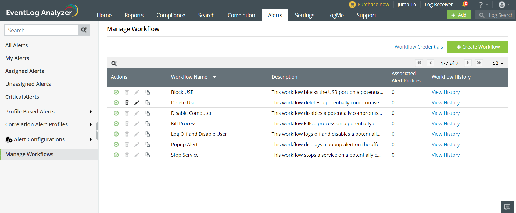Edit the Delete User workflow with pencil icon
Viewport: 516px width, 213px height.
coord(137,102)
